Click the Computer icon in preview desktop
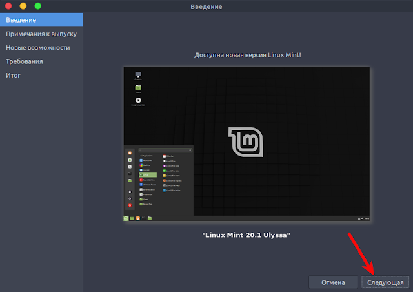Viewport: 413px width, 292px height. click(x=138, y=75)
